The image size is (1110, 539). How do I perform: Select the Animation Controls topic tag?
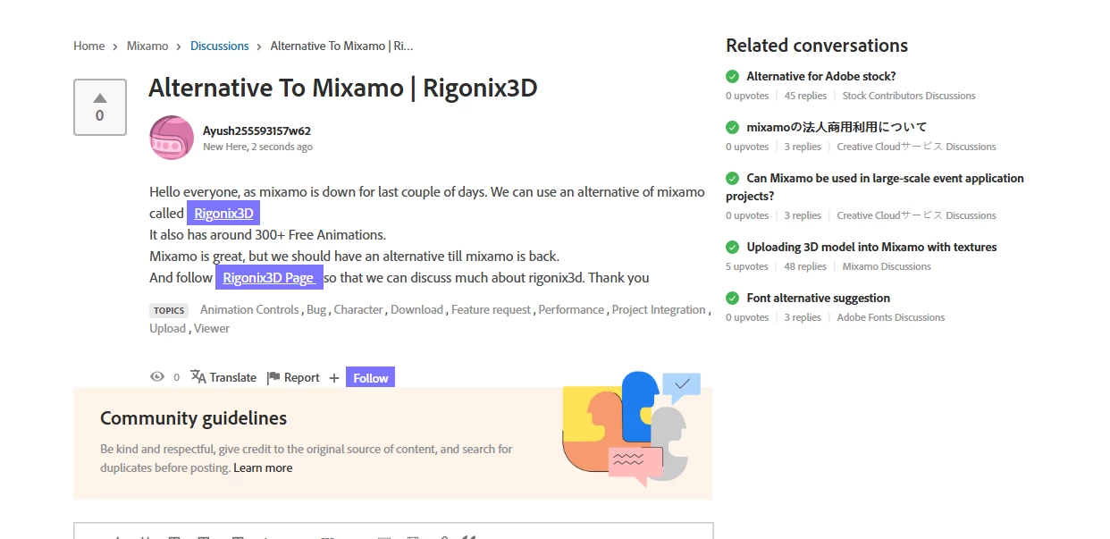pyautogui.click(x=249, y=309)
